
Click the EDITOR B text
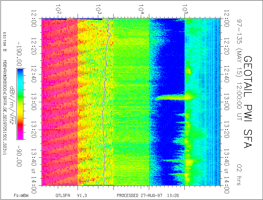pos(4,42)
